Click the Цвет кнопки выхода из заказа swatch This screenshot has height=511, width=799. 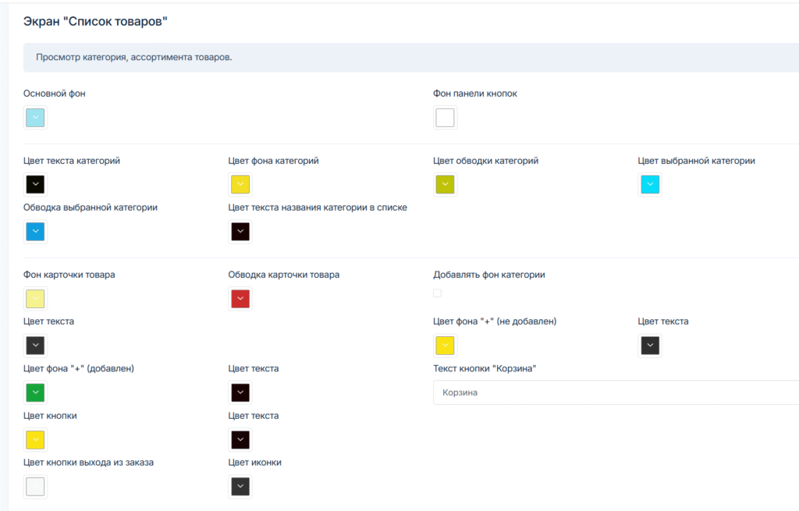[x=35, y=487]
